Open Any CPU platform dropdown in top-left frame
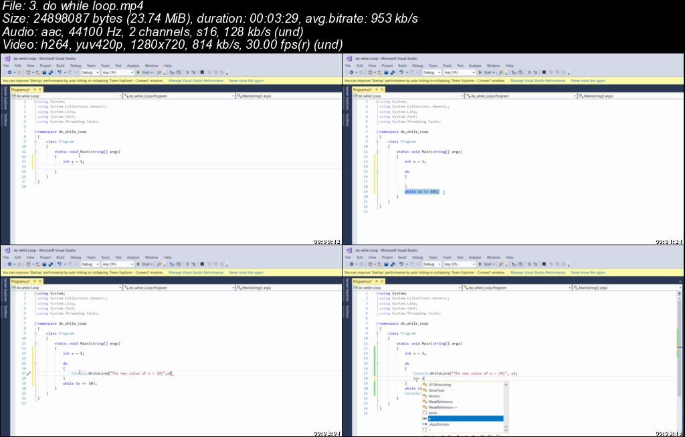 click(x=117, y=72)
